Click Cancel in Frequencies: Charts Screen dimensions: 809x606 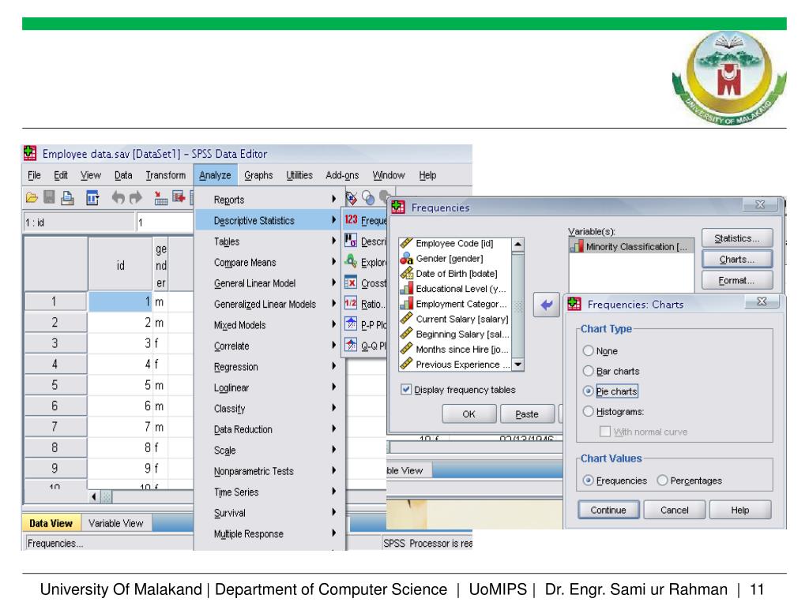[675, 510]
